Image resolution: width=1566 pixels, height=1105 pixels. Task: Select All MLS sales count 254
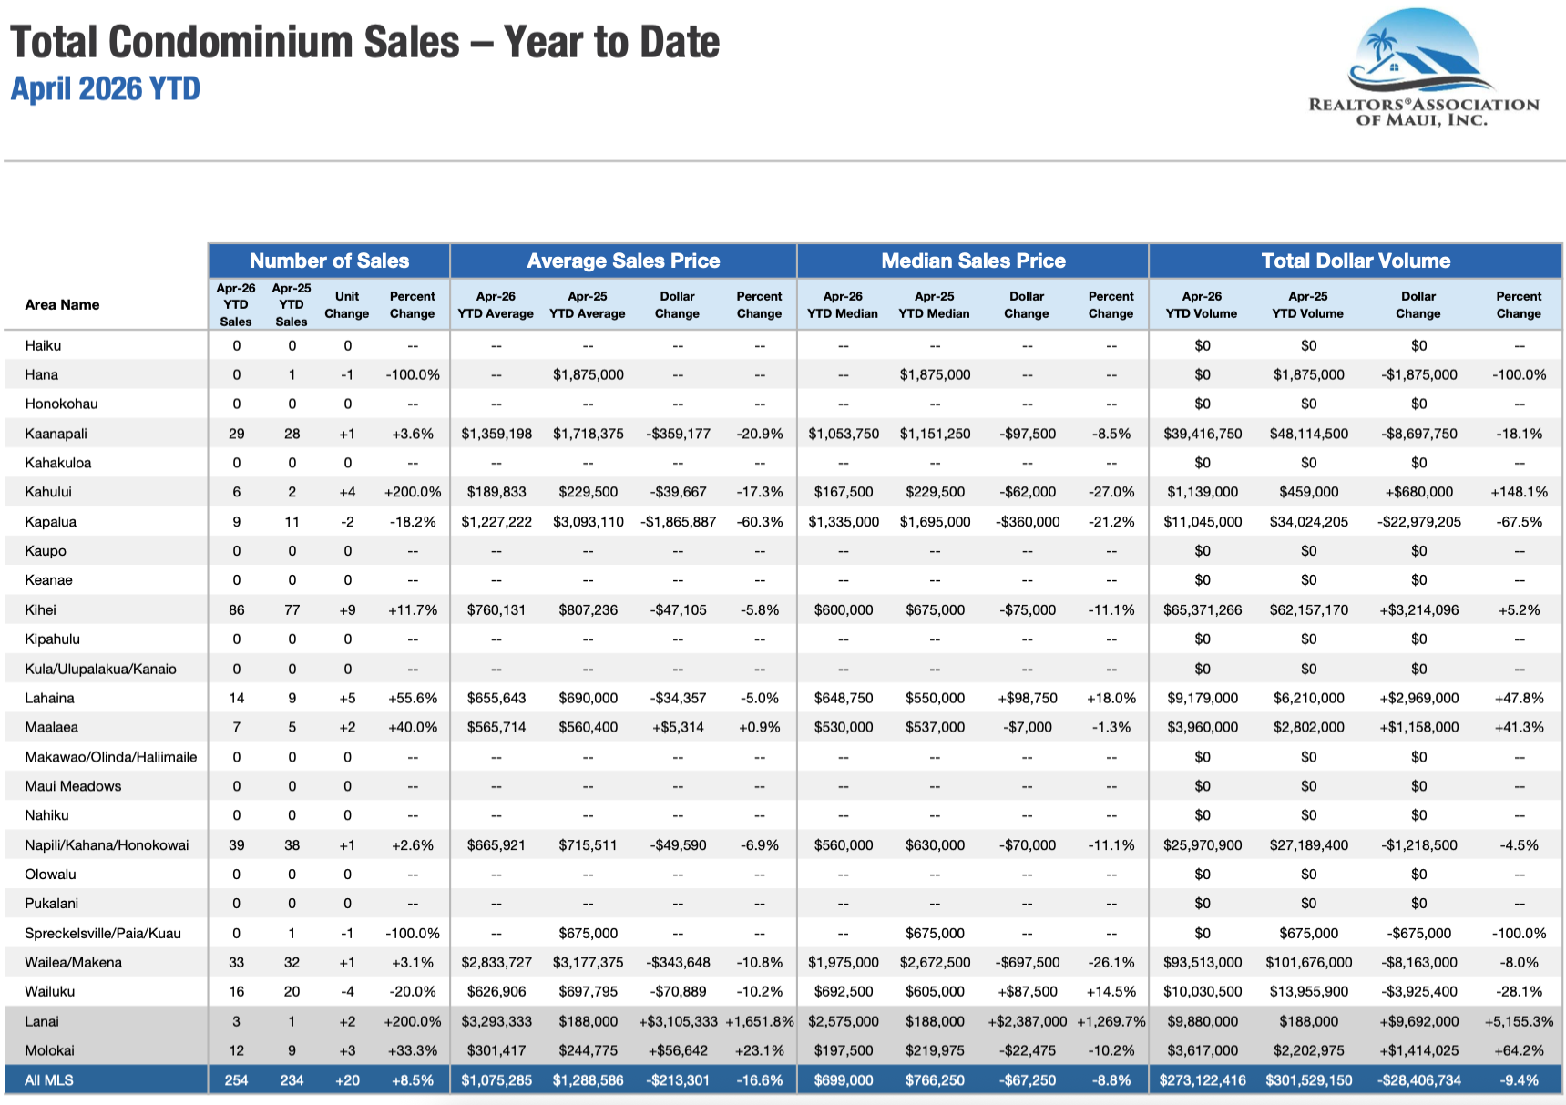pyautogui.click(x=236, y=1080)
